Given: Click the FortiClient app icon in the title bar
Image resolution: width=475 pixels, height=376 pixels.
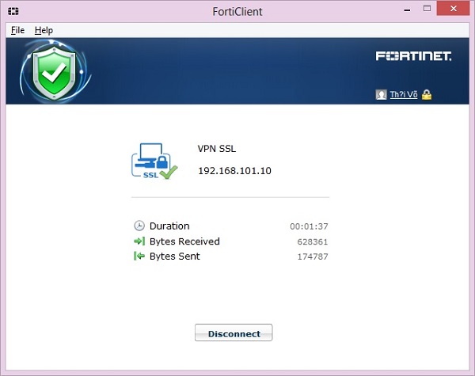Looking at the screenshot, I should click(x=13, y=11).
